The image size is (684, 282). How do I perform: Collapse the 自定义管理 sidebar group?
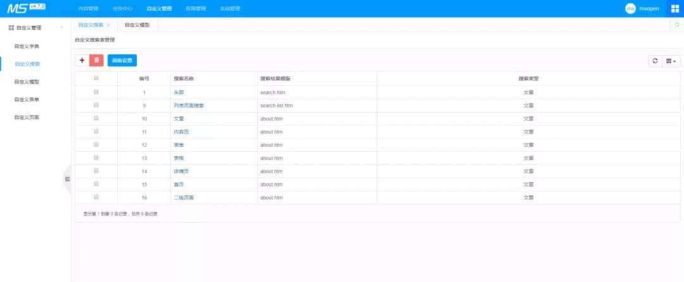[x=61, y=28]
